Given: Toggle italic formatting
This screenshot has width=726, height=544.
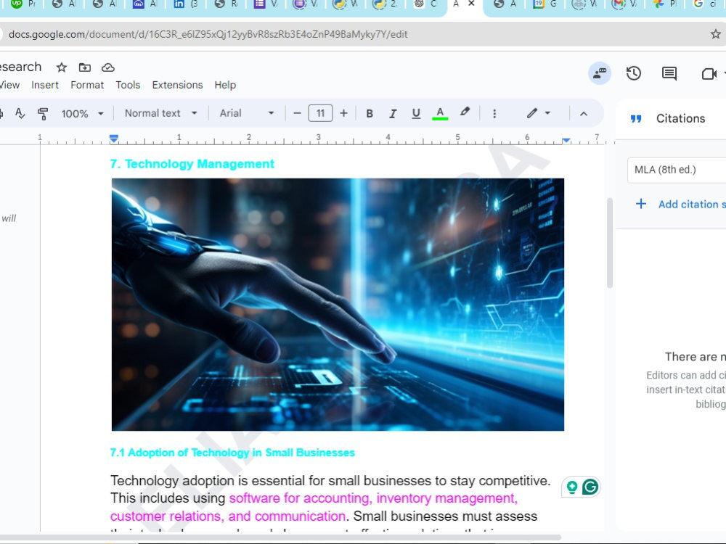Looking at the screenshot, I should pos(393,113).
